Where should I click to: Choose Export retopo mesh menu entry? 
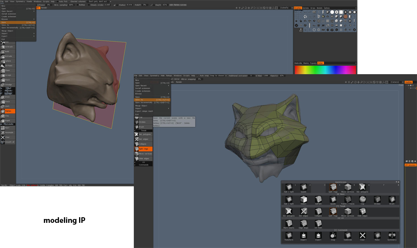(144, 111)
